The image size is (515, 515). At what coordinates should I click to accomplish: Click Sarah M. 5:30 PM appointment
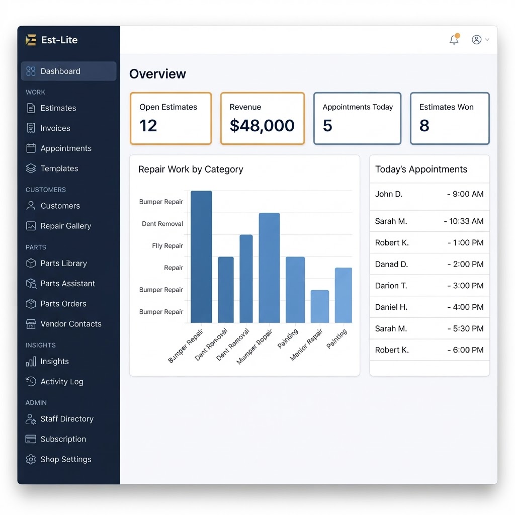(430, 328)
